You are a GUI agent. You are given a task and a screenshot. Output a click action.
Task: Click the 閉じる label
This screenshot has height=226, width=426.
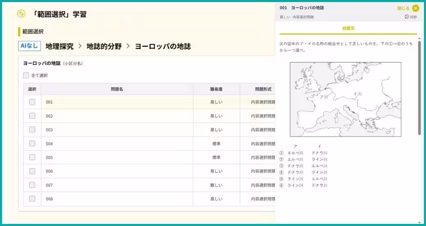tap(403, 9)
